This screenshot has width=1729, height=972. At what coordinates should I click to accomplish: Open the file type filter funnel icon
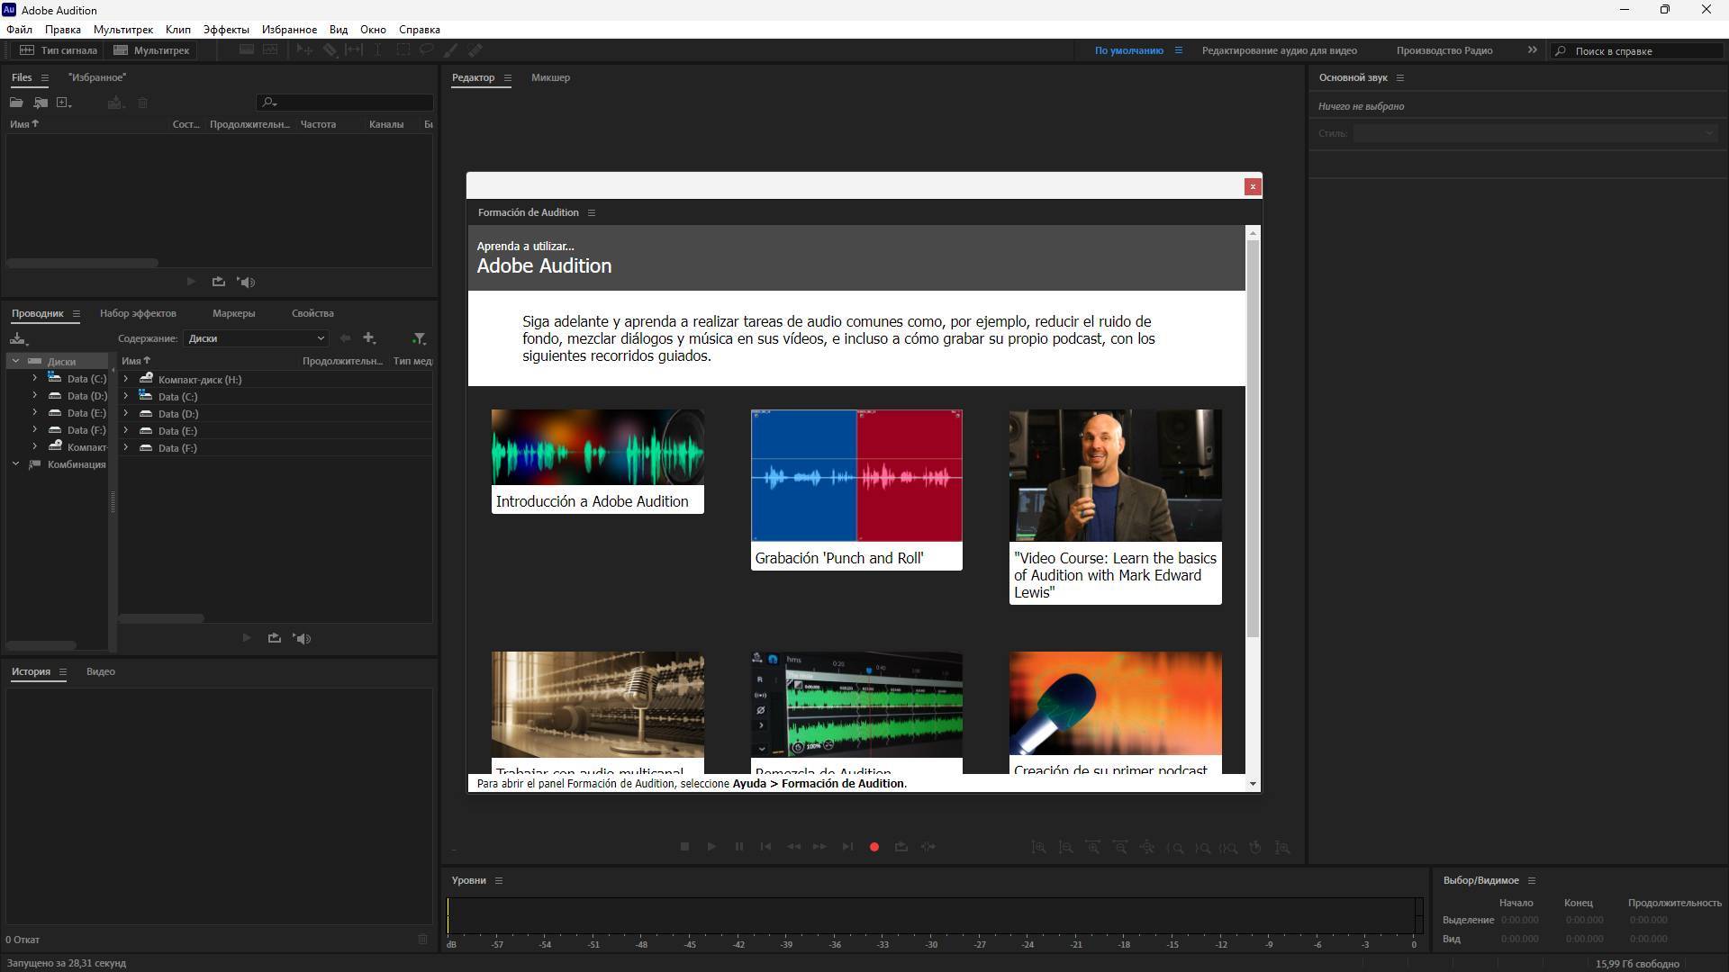(419, 338)
